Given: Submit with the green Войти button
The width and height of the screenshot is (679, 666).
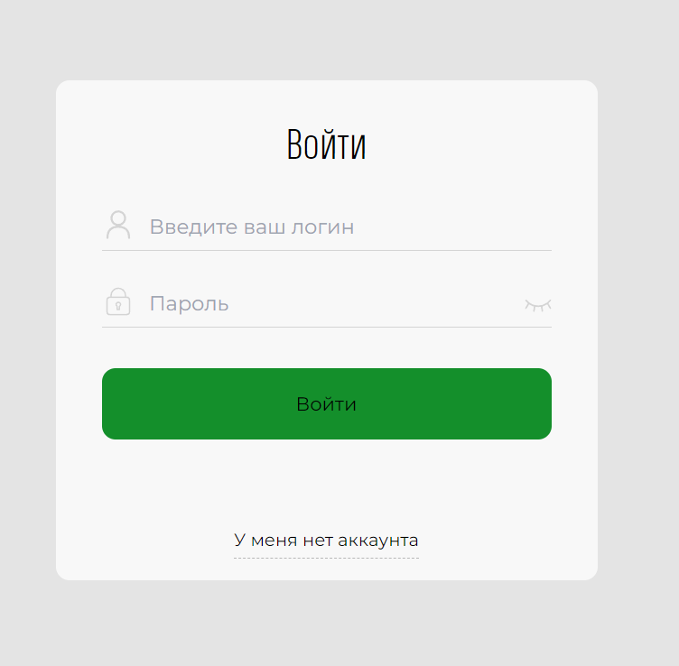Looking at the screenshot, I should (327, 403).
